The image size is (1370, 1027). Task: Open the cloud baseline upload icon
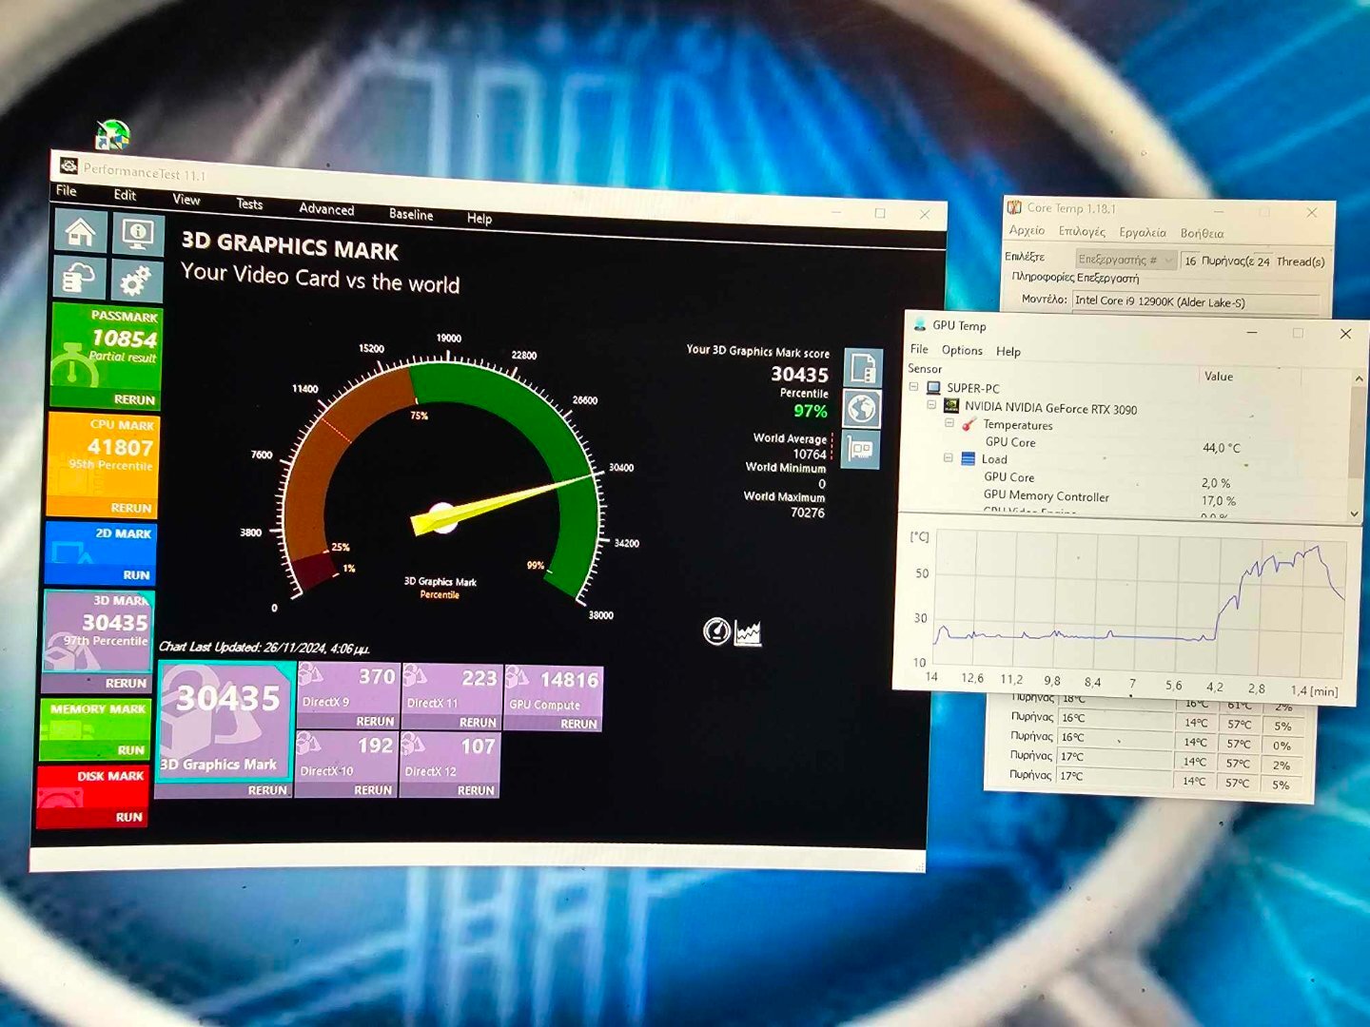tap(78, 279)
